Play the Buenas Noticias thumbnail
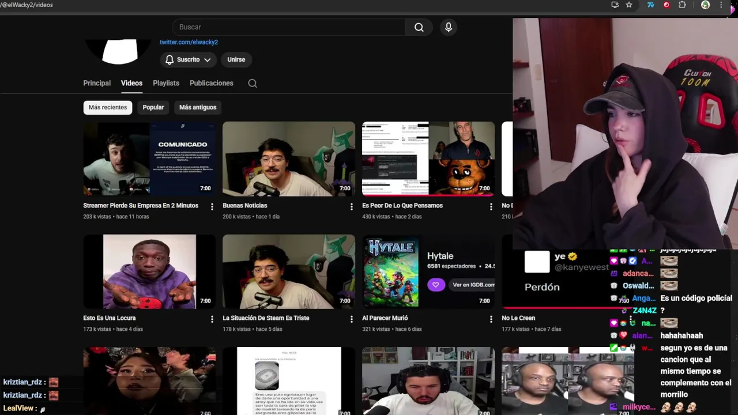This screenshot has width=738, height=415. pyautogui.click(x=289, y=159)
